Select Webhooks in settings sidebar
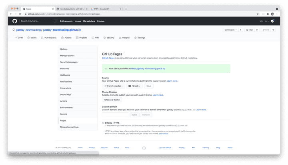This screenshot has width=288, height=165. click(78, 75)
